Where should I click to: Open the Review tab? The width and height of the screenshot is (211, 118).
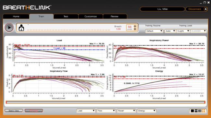(x=115, y=17)
